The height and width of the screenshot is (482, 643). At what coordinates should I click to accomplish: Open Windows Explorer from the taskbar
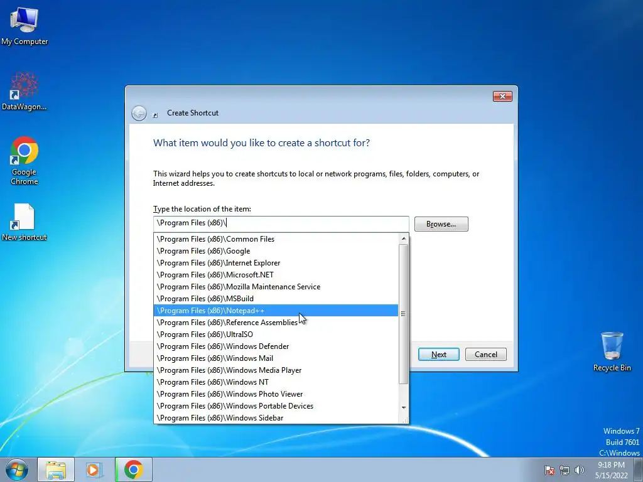pos(56,469)
